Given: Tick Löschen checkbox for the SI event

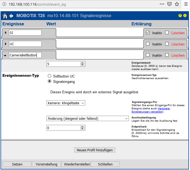Looking at the screenshot, I should pos(167,33).
